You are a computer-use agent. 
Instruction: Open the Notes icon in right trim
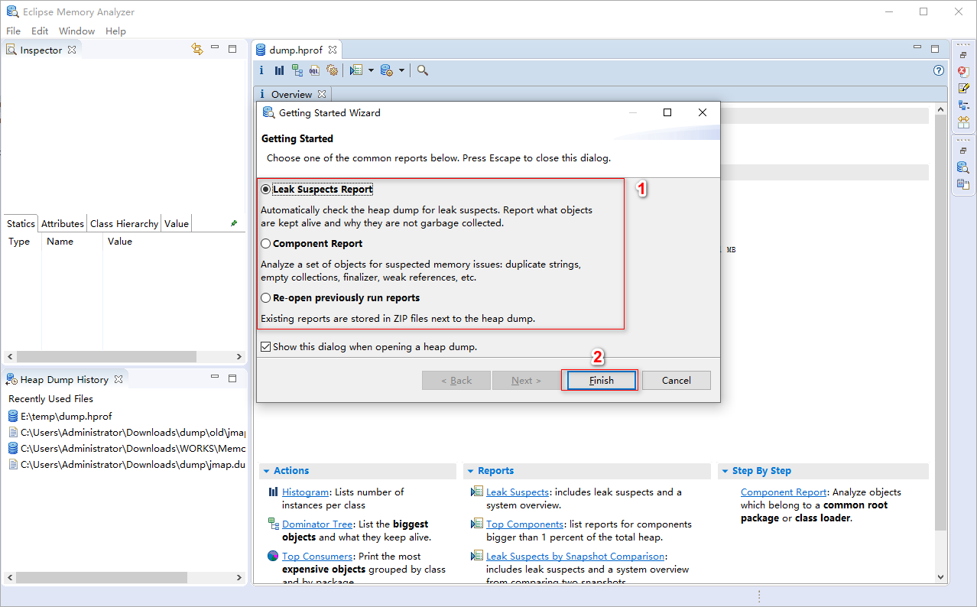[x=963, y=88]
